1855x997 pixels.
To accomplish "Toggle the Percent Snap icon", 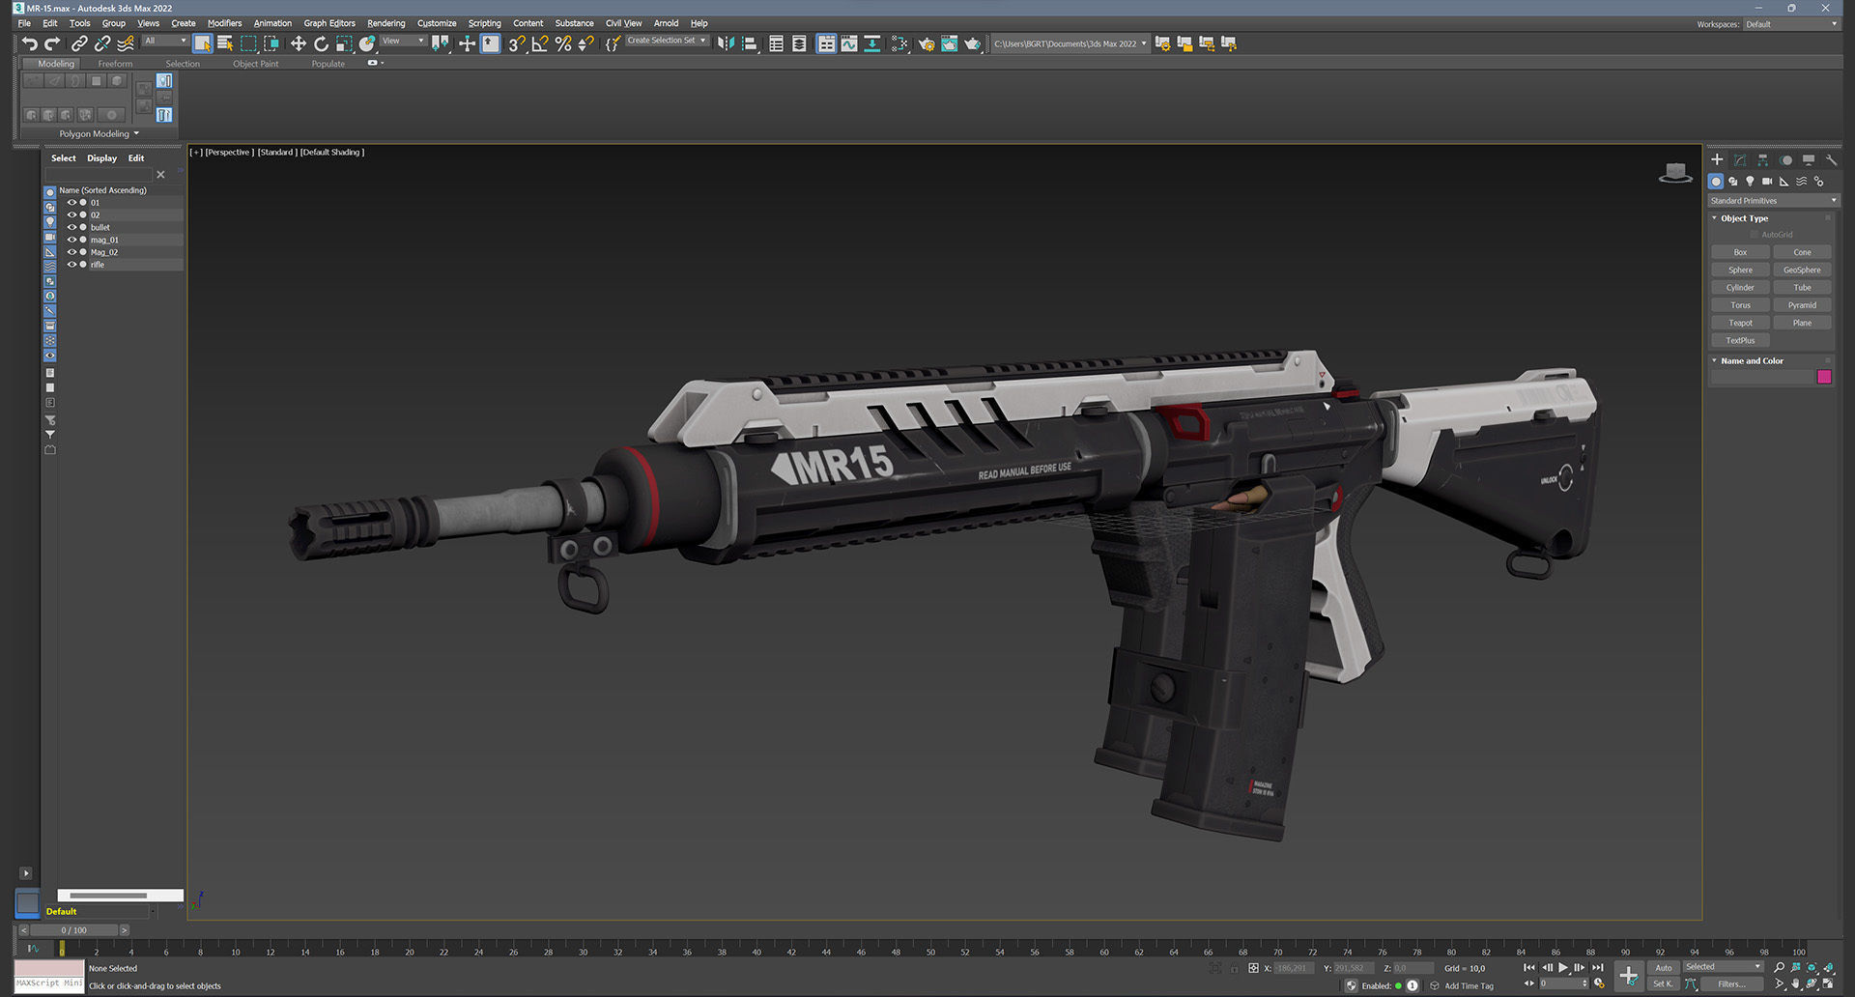I will tap(563, 43).
